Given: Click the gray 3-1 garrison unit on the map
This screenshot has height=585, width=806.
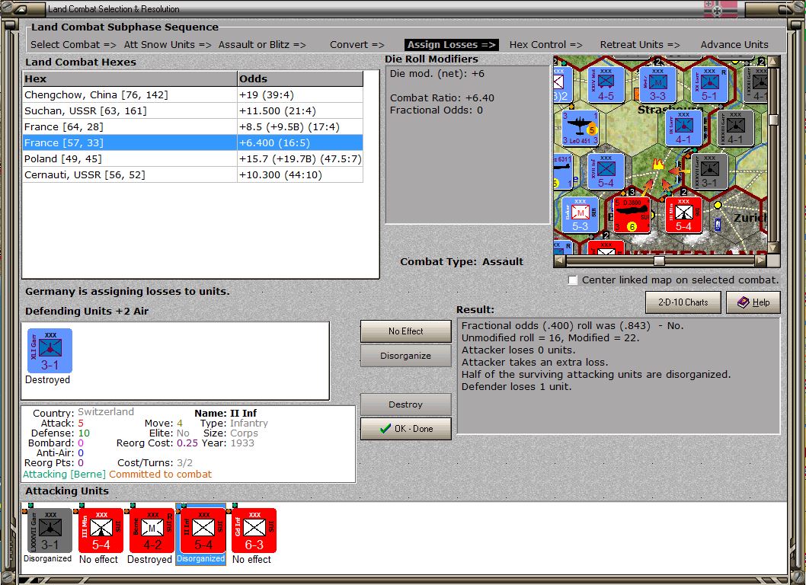Looking at the screenshot, I should [x=709, y=171].
